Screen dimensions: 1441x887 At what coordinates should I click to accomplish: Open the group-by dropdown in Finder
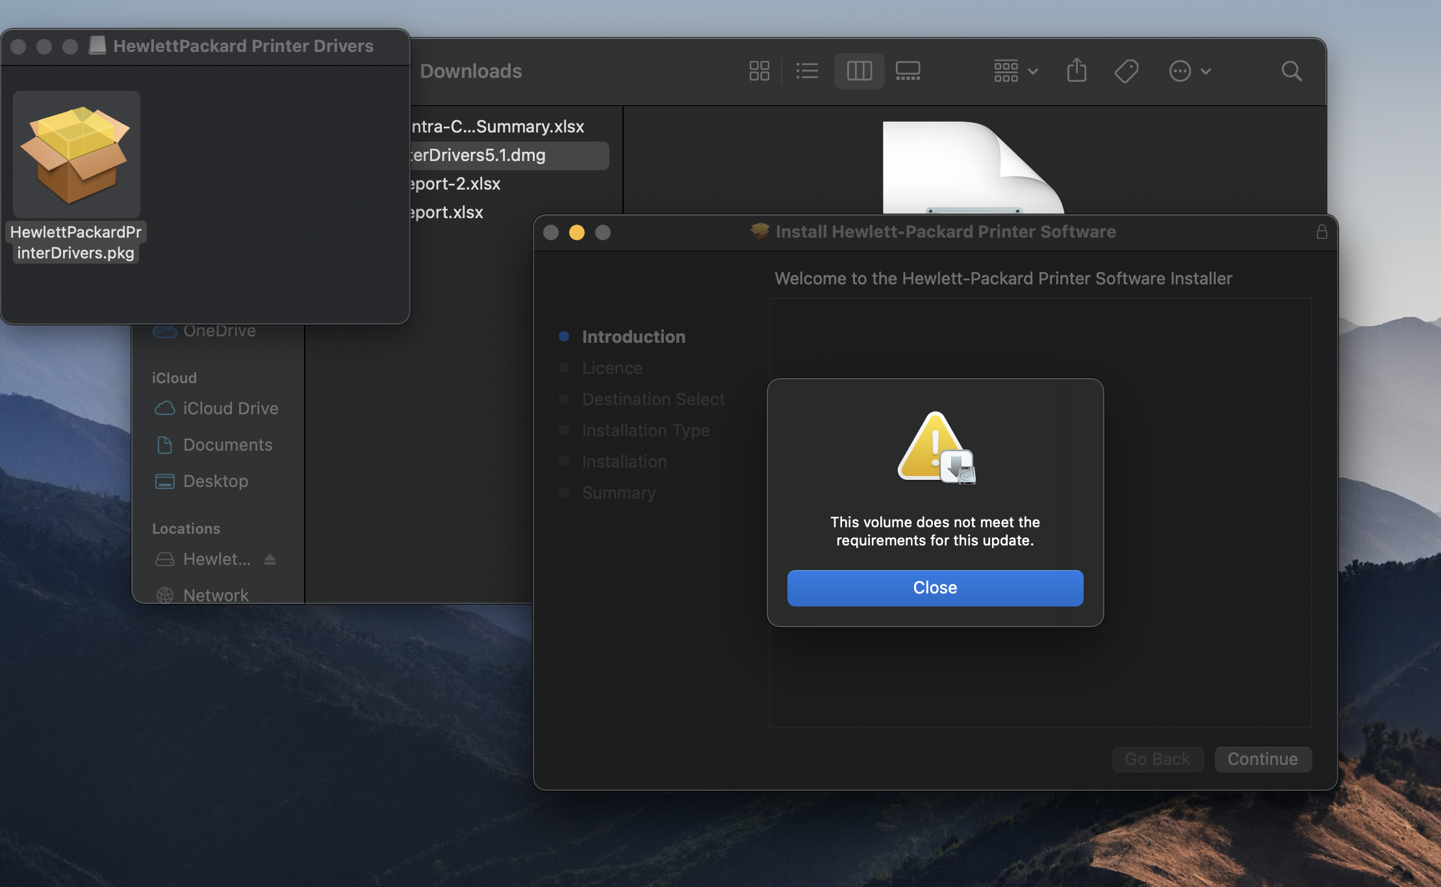(x=1015, y=71)
